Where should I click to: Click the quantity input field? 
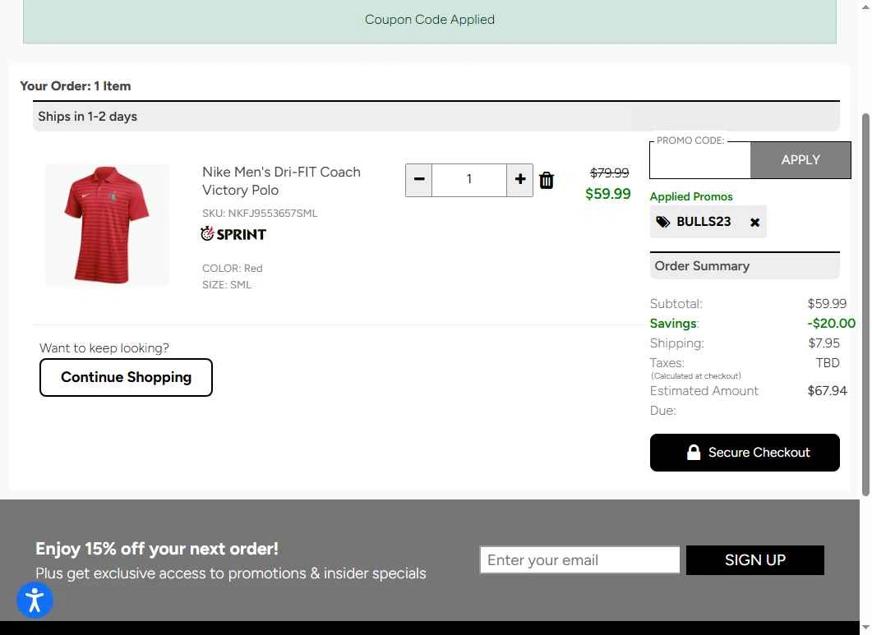[469, 180]
